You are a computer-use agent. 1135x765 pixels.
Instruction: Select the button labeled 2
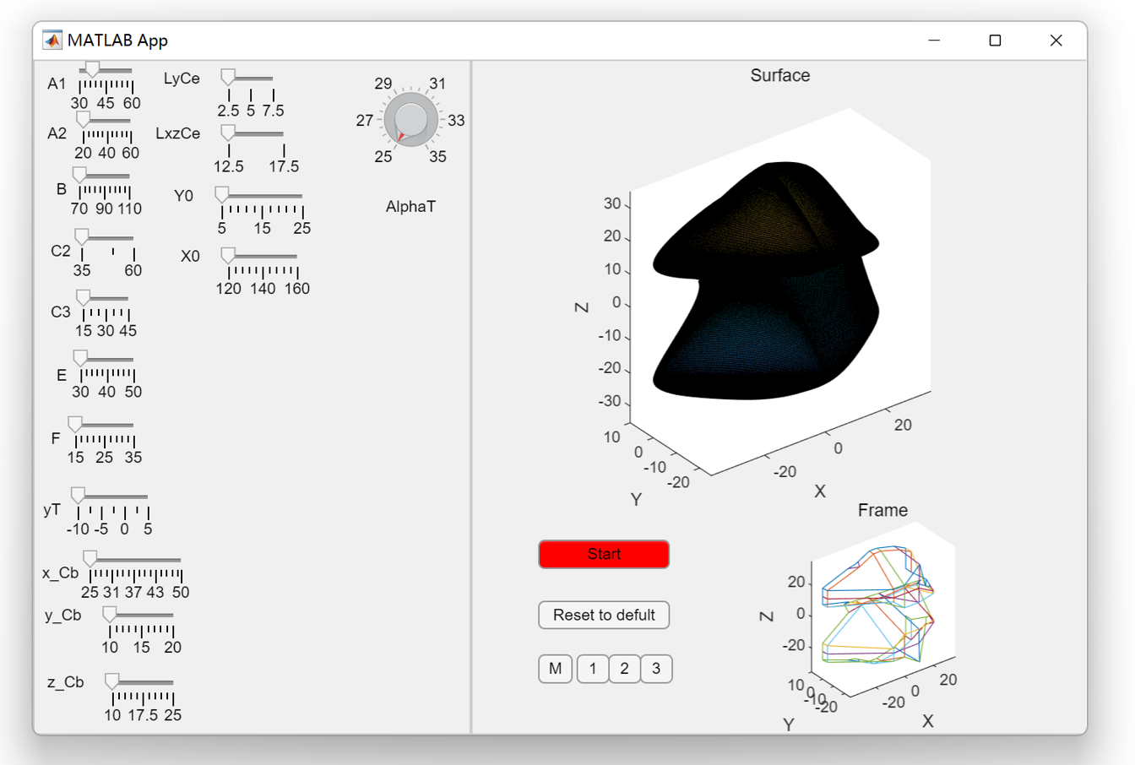pos(624,669)
